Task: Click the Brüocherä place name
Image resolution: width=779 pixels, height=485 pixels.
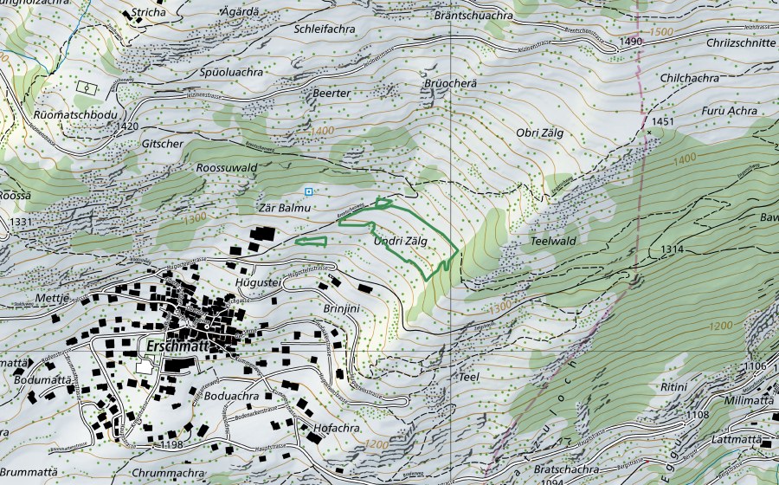Action: tap(451, 83)
